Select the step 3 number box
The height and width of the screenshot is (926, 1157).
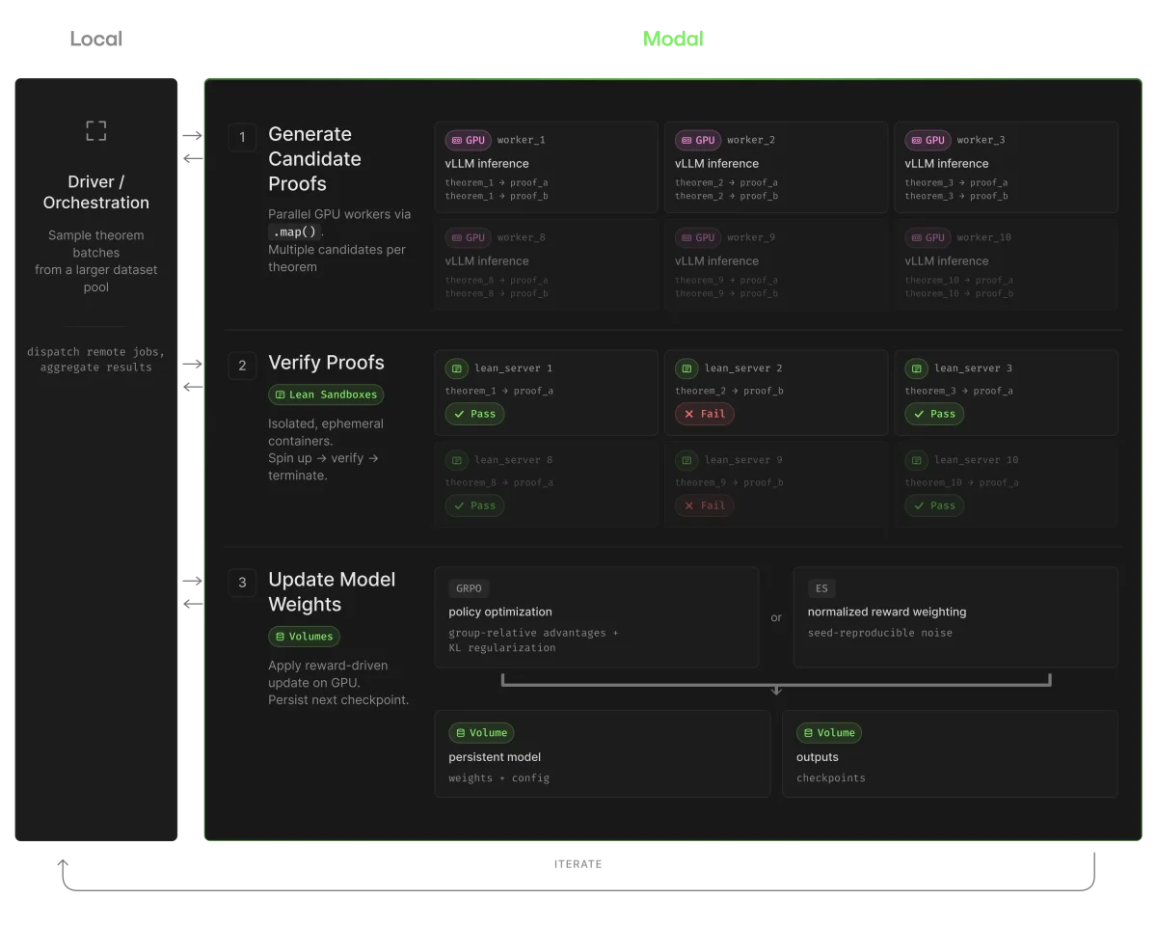[242, 583]
